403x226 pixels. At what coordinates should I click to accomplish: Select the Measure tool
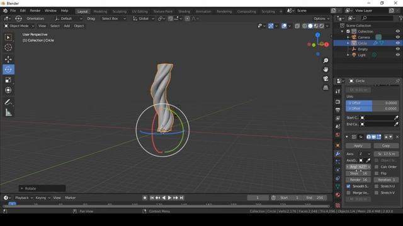click(8, 112)
